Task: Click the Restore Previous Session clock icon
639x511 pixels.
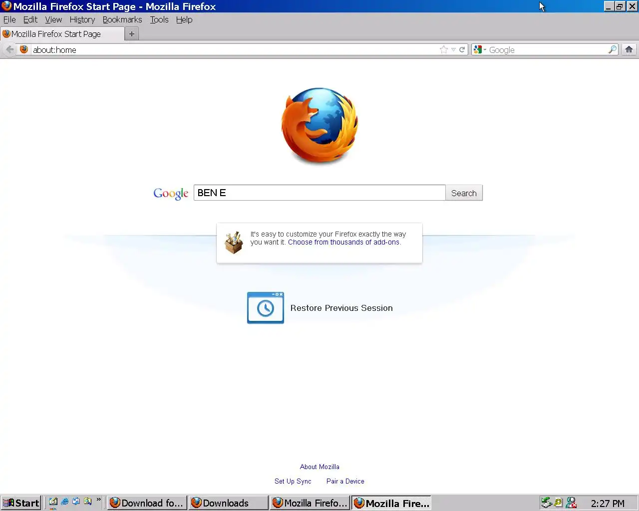Action: coord(266,308)
